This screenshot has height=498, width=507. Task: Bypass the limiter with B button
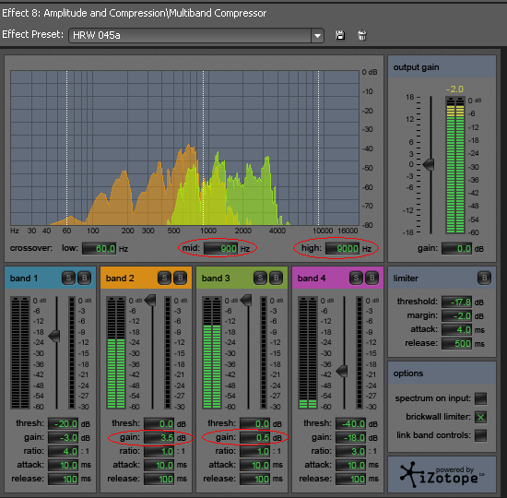pyautogui.click(x=484, y=278)
